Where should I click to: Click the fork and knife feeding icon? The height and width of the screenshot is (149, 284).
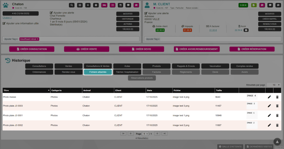tap(120, 5)
